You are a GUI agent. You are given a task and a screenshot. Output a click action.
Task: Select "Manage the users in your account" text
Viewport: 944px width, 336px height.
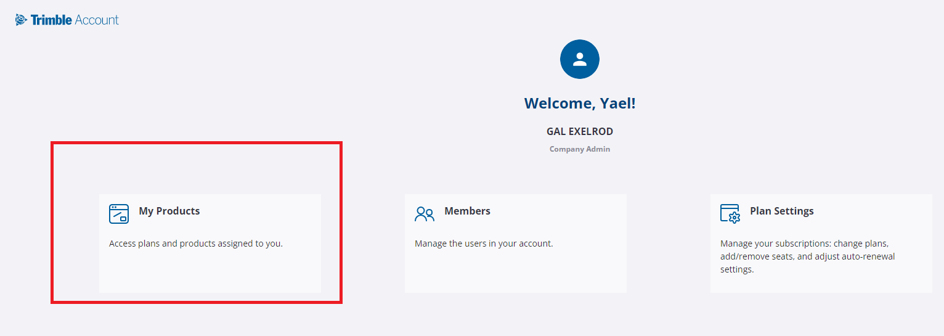tap(484, 244)
